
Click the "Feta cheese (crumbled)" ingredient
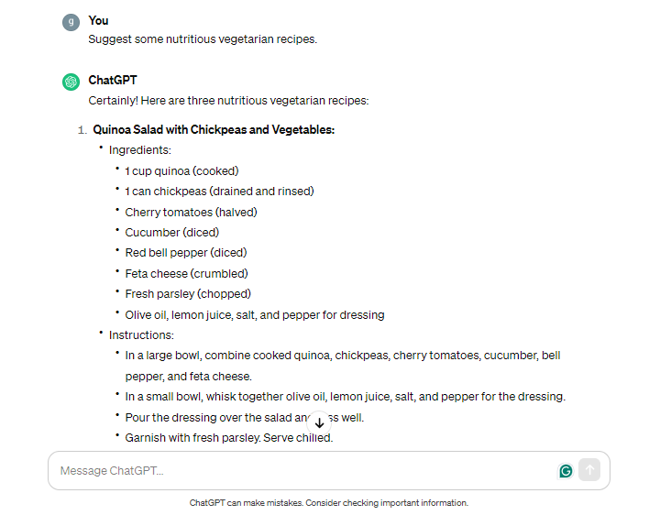(x=187, y=273)
